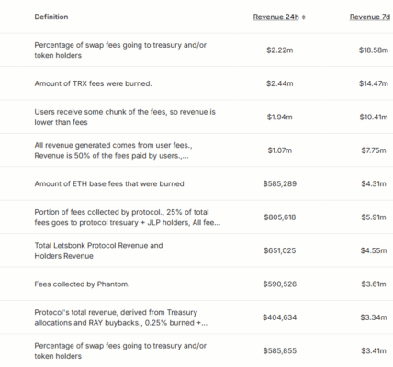Viewport: 393px width, 367px height.
Task: Select the $805,618 revenue cell
Action: (280, 217)
